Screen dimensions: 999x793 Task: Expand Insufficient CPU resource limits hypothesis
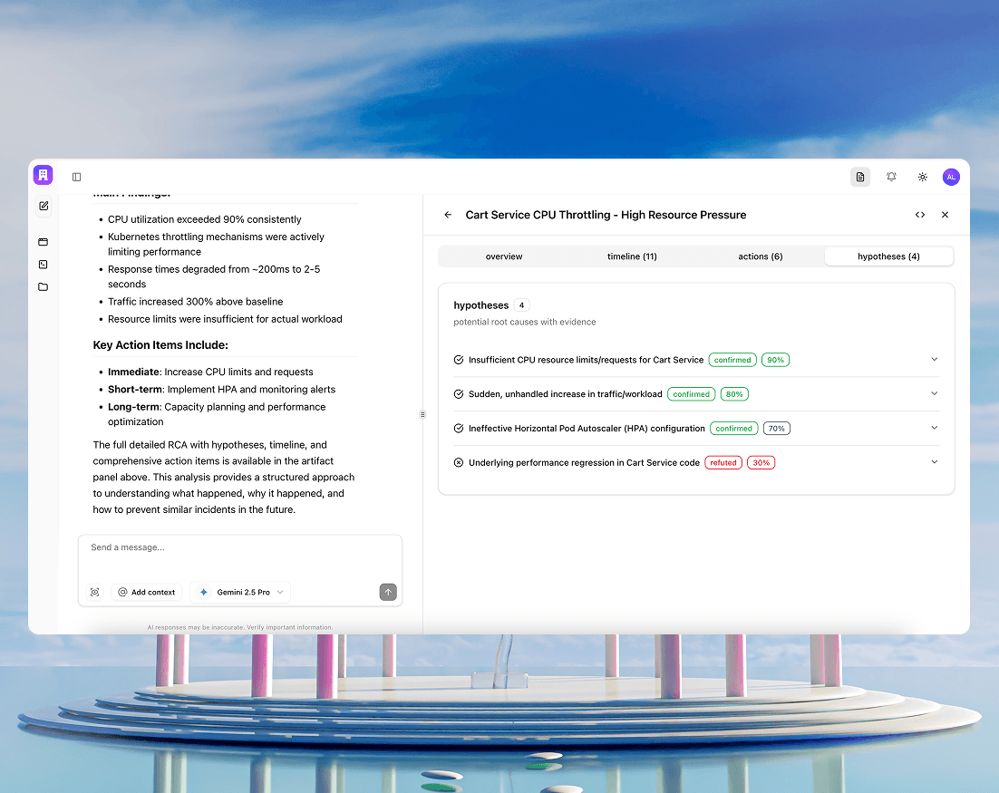935,360
